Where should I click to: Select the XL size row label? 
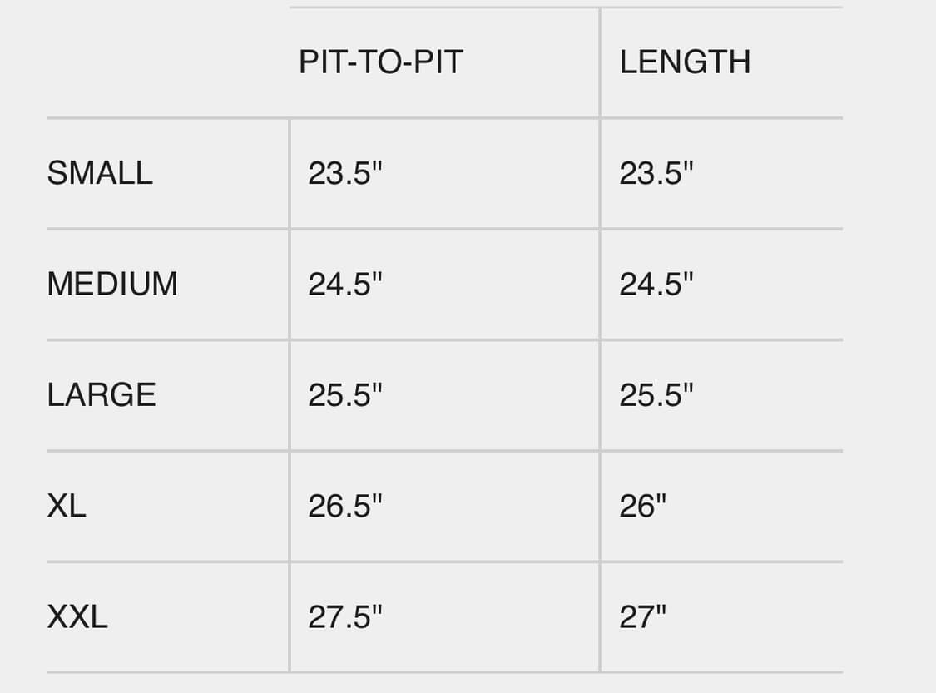(x=67, y=506)
